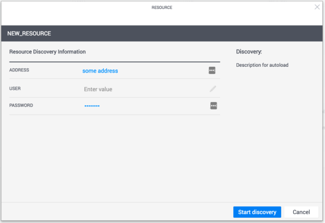Close the RESOURCE dialog with the X
Screen dimensions: 325x223
click(x=317, y=7)
